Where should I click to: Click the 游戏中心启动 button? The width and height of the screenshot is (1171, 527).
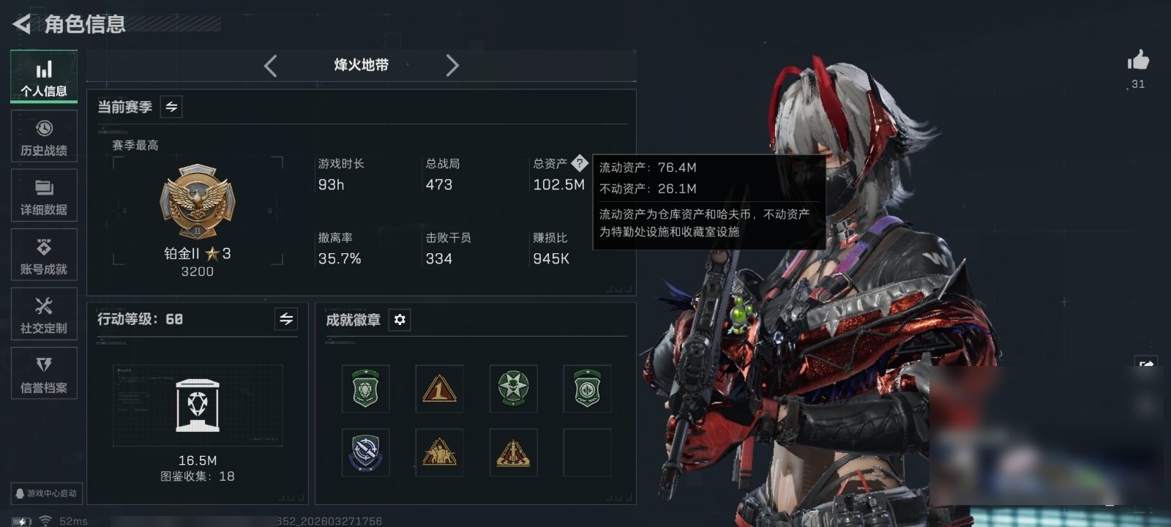point(46,493)
